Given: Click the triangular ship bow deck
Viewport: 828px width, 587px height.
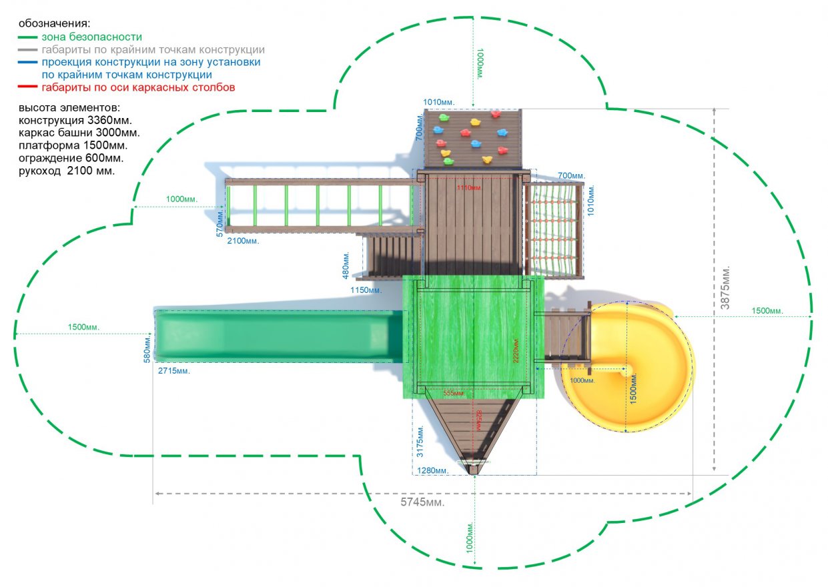Looking at the screenshot, I should (473, 427).
